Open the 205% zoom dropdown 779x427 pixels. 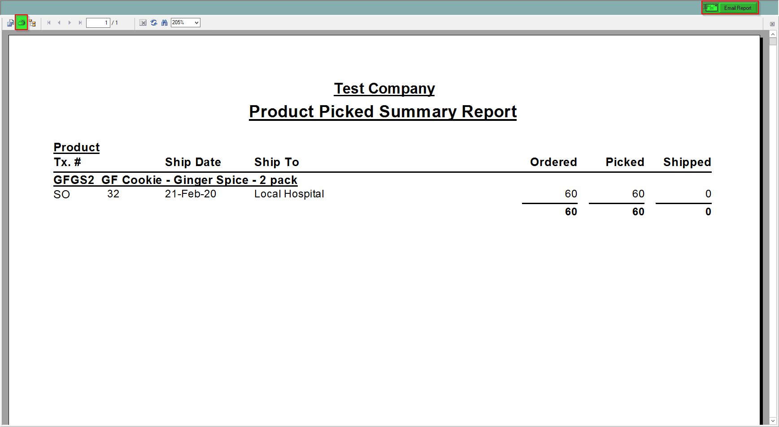click(x=186, y=22)
